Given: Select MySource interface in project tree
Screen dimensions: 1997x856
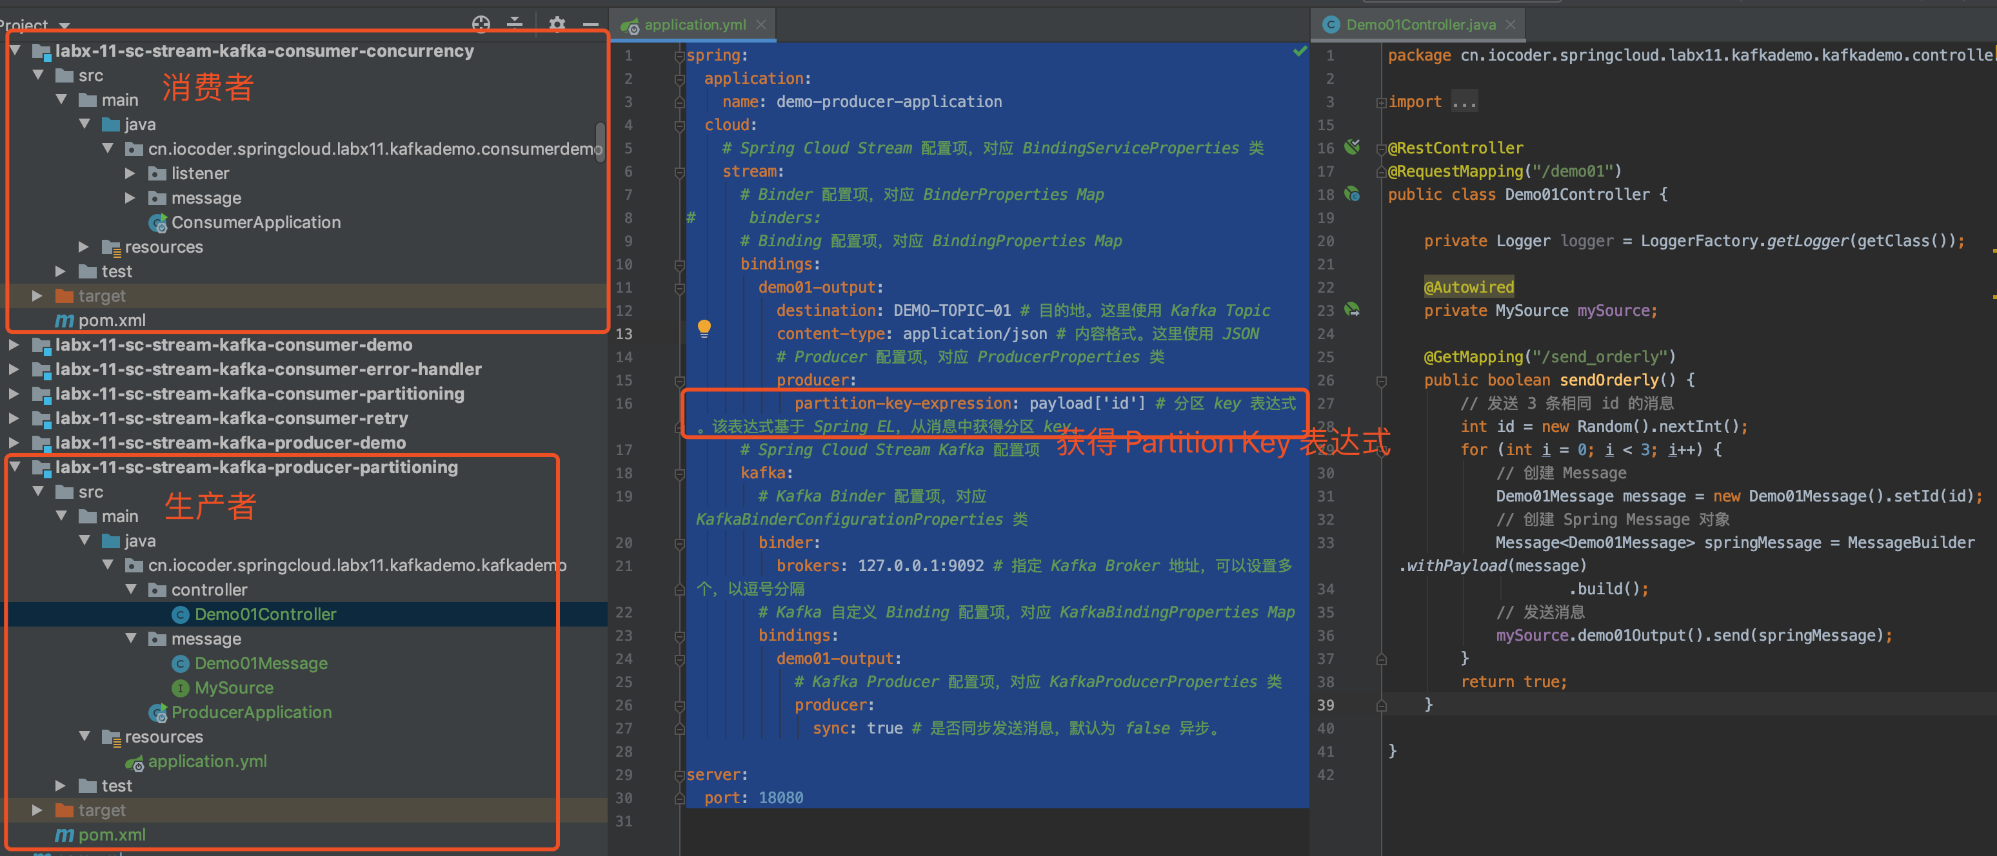Looking at the screenshot, I should 233,687.
